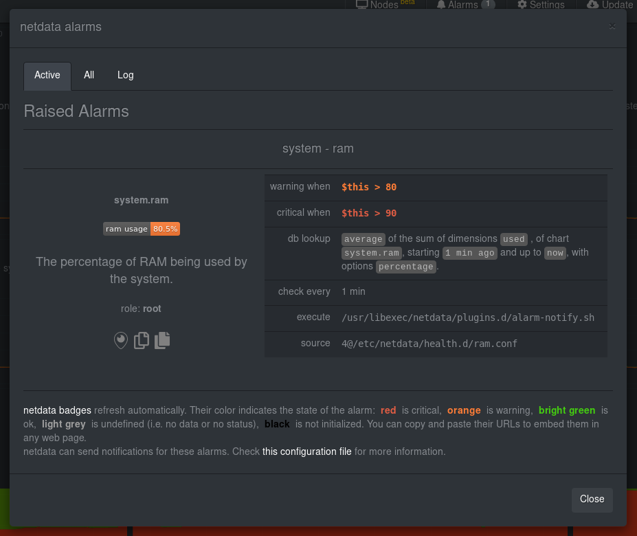Click the 'average' lookup tag
Image resolution: width=637 pixels, height=536 pixels.
click(x=364, y=239)
